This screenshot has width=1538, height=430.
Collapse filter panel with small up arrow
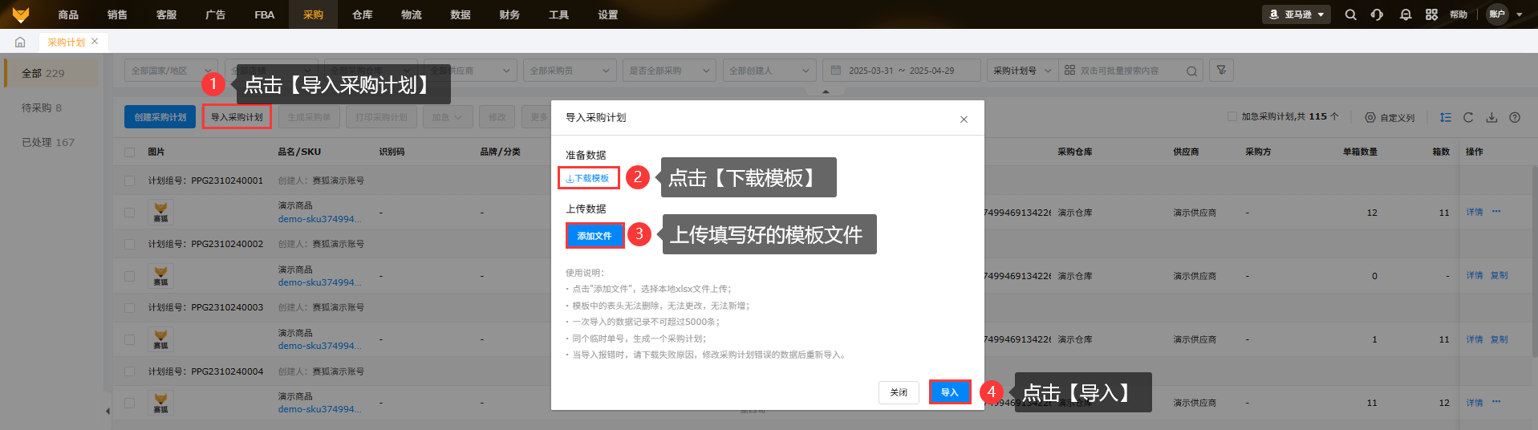click(x=826, y=91)
